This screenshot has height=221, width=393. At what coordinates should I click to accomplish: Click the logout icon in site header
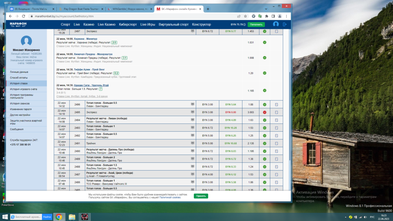coord(285,24)
